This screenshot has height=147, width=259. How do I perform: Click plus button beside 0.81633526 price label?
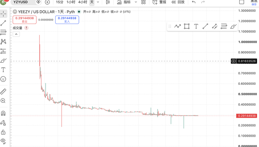(233, 61)
